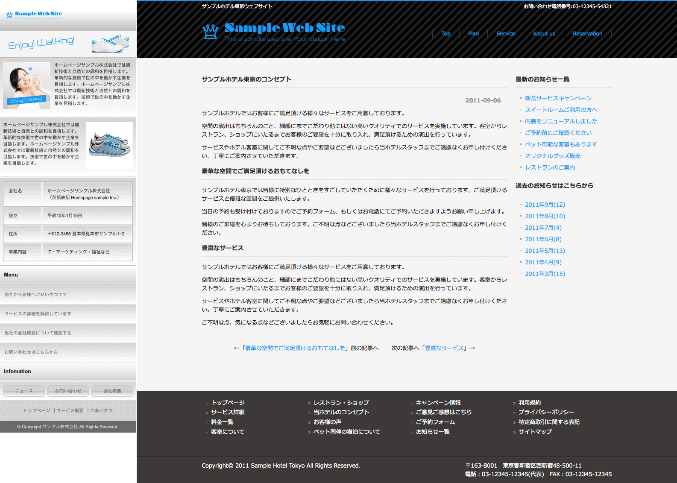Open footer link サイトマップ

click(x=535, y=432)
